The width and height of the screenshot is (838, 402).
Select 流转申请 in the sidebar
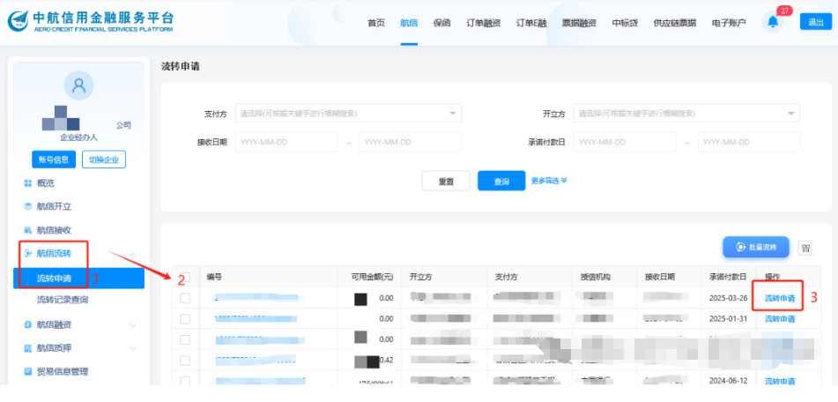(78, 279)
